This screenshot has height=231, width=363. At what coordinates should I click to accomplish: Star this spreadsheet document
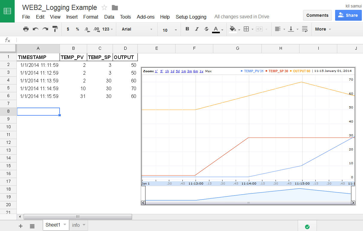coord(104,8)
